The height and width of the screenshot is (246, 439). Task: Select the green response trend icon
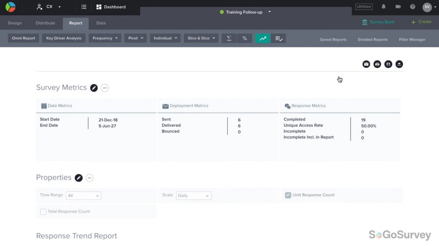[263, 38]
